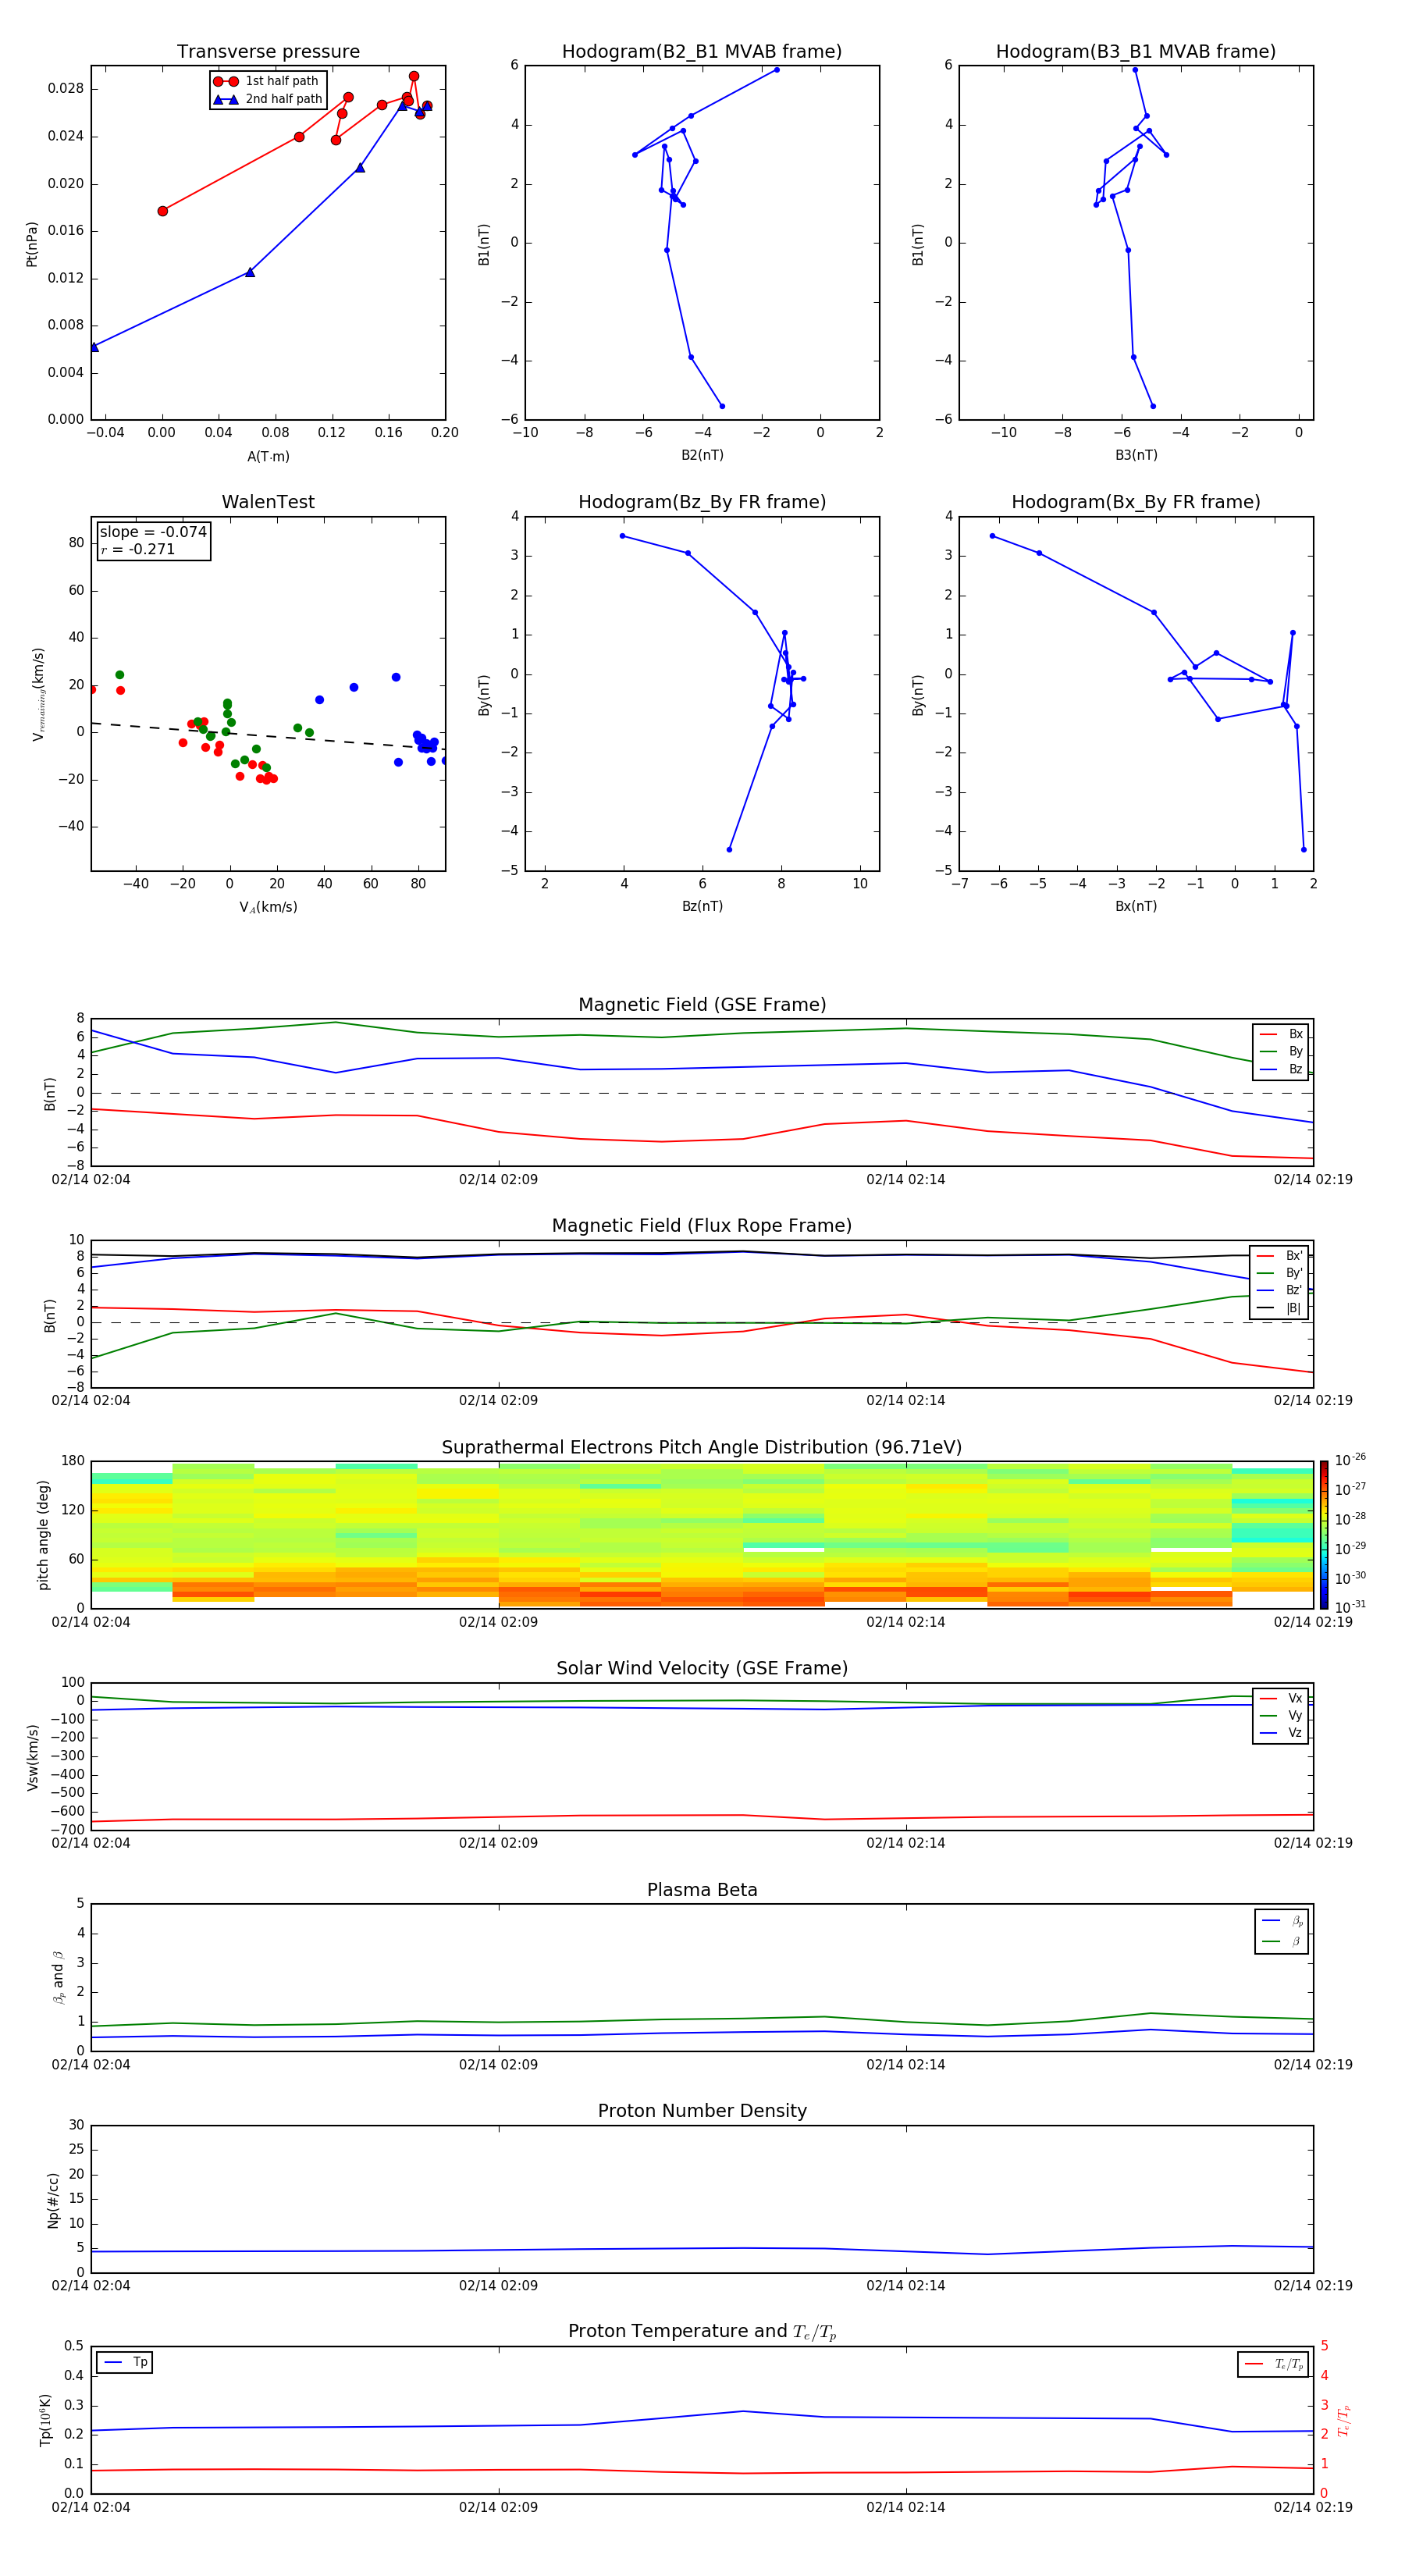Click the 'V_A(km/s)' x-axis label
The height and width of the screenshot is (2576, 1405).
[268, 907]
